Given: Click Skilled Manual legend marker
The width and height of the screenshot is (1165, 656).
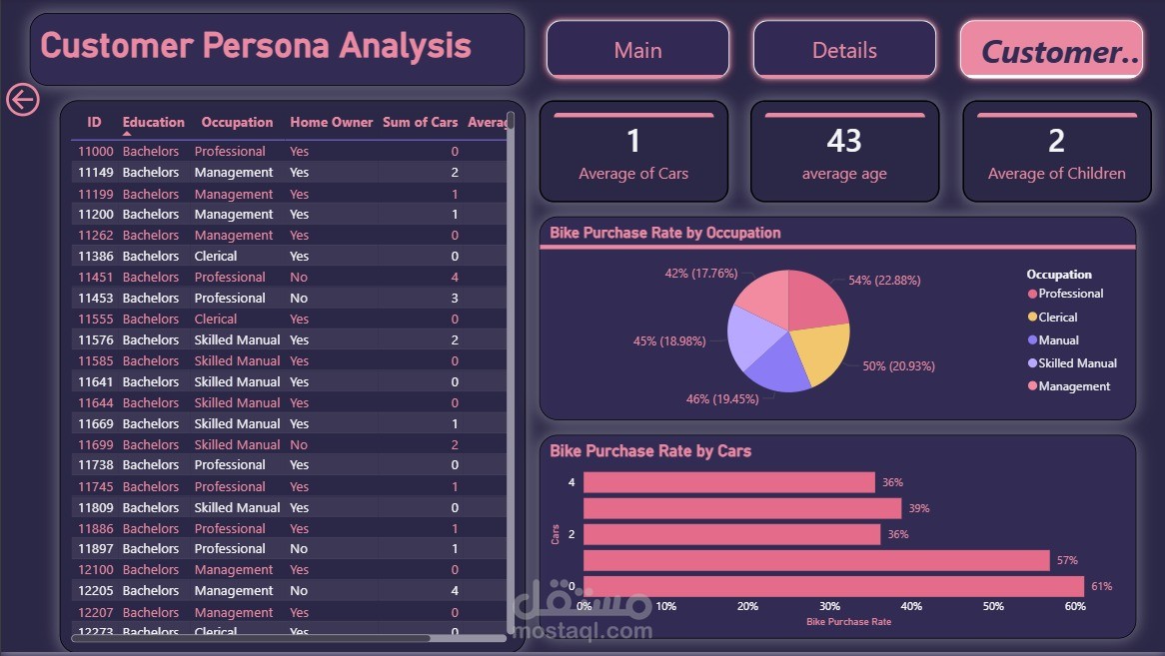Looking at the screenshot, I should [1032, 362].
